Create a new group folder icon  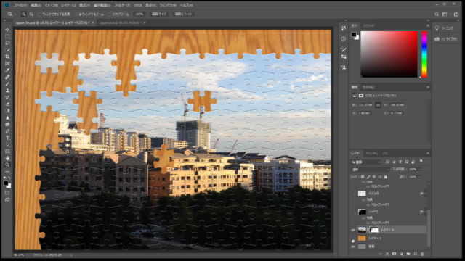point(408,254)
